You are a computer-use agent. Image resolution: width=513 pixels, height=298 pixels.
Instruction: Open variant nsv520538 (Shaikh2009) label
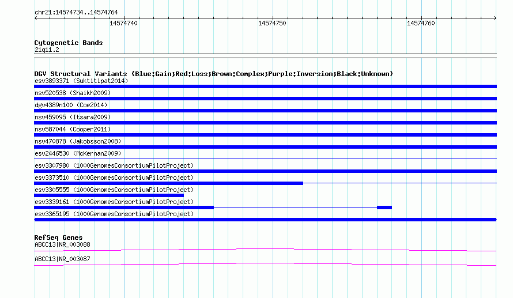click(x=73, y=93)
